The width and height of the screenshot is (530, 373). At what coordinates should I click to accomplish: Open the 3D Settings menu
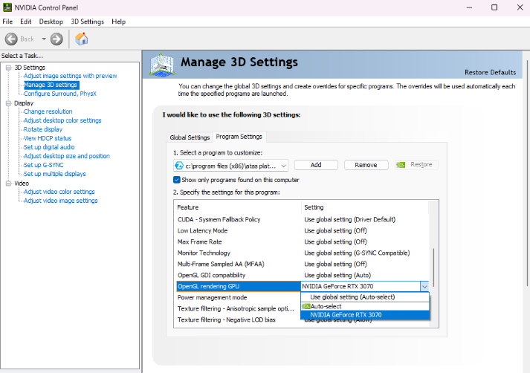(x=87, y=22)
